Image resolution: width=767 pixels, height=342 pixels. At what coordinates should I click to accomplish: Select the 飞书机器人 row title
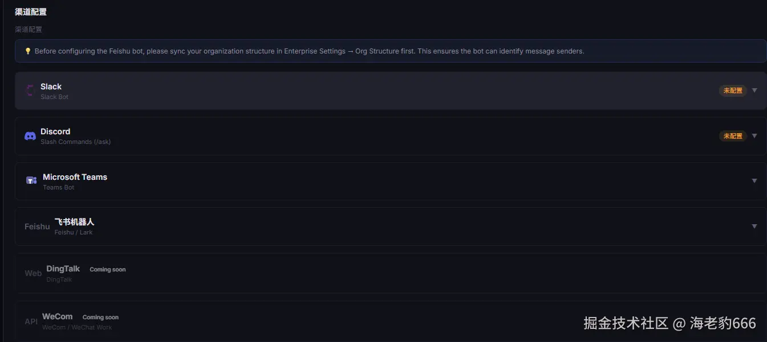74,222
